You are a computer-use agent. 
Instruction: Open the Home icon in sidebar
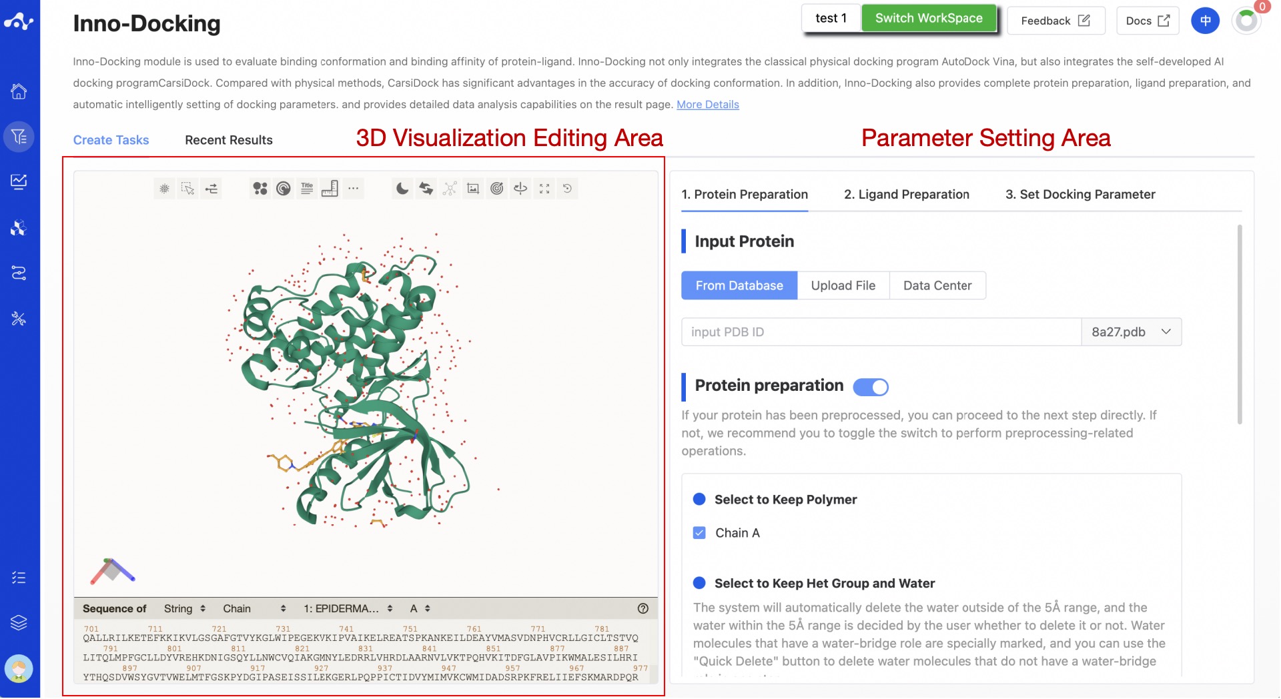[x=19, y=91]
